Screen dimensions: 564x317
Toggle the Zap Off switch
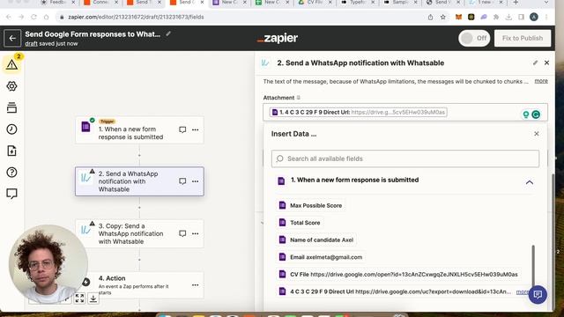pyautogui.click(x=474, y=38)
